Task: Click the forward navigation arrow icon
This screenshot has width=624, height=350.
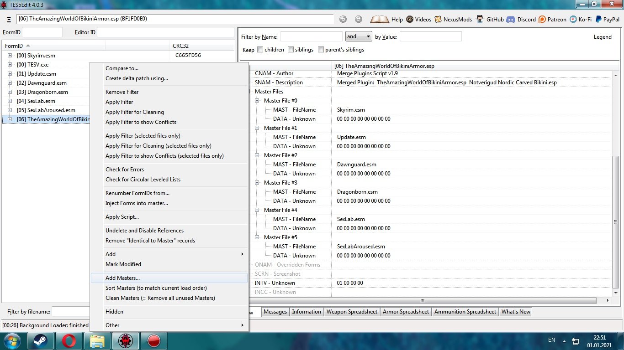Action: (x=359, y=19)
